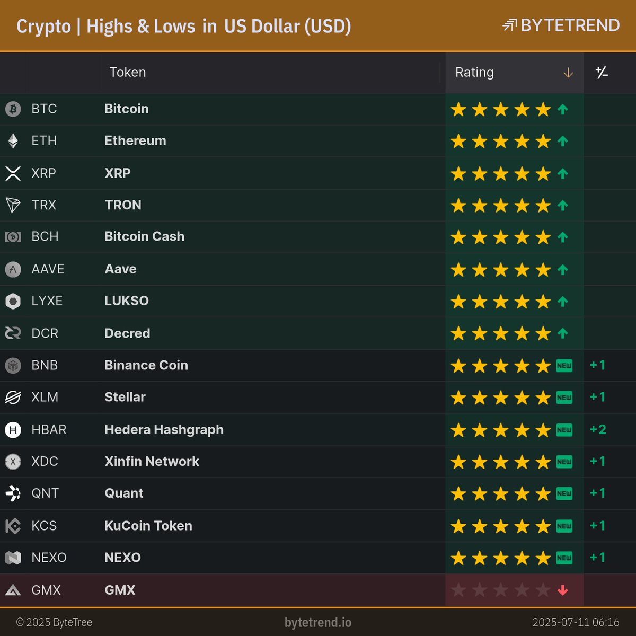This screenshot has height=636, width=636.
Task: Click the LUKSO hexagon icon
Action: tap(13, 301)
